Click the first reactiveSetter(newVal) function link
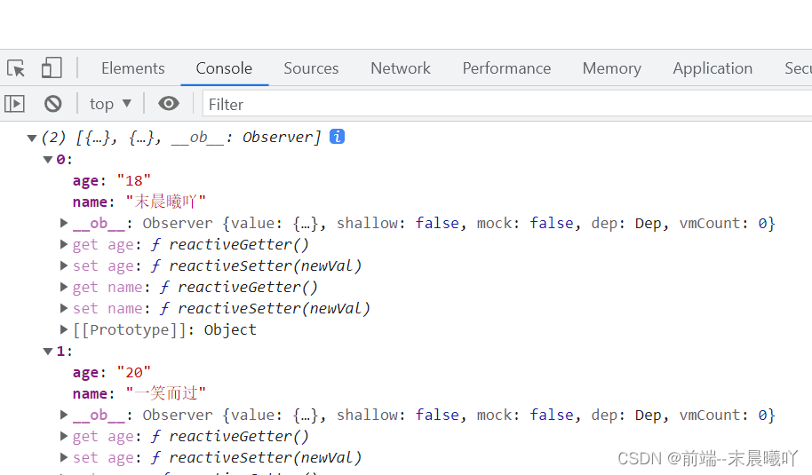Screen dimensions: 812x475 click(x=265, y=265)
